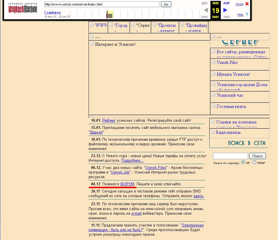Click the Wayback URL address field
This screenshot has width=278, height=240.
click(101, 4)
